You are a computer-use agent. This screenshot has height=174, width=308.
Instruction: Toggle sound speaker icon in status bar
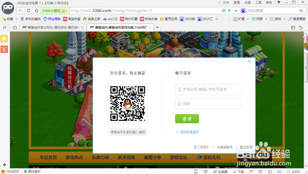279,172
